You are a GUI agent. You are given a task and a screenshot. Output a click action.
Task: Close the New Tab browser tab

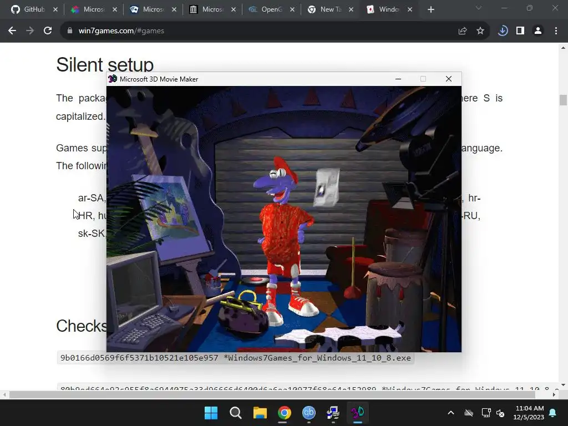tap(351, 9)
